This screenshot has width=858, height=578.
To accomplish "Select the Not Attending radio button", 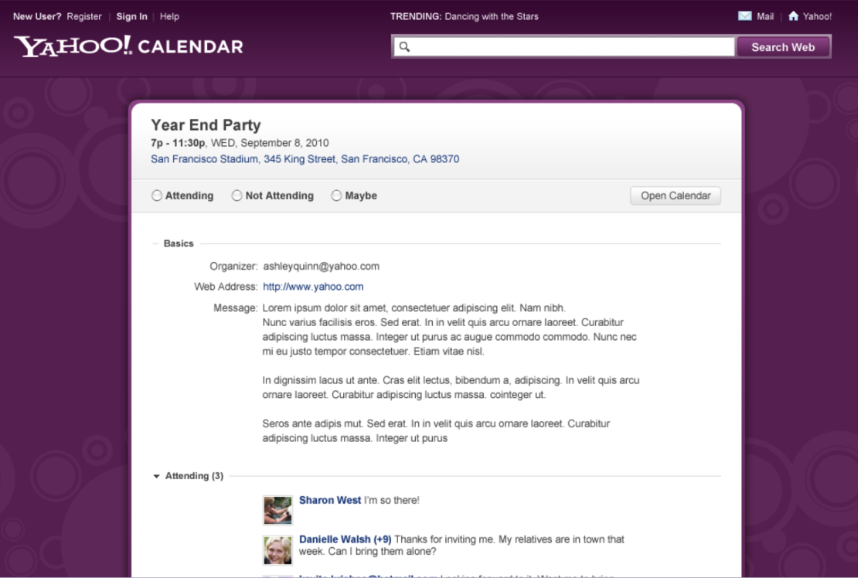I will pyautogui.click(x=237, y=195).
